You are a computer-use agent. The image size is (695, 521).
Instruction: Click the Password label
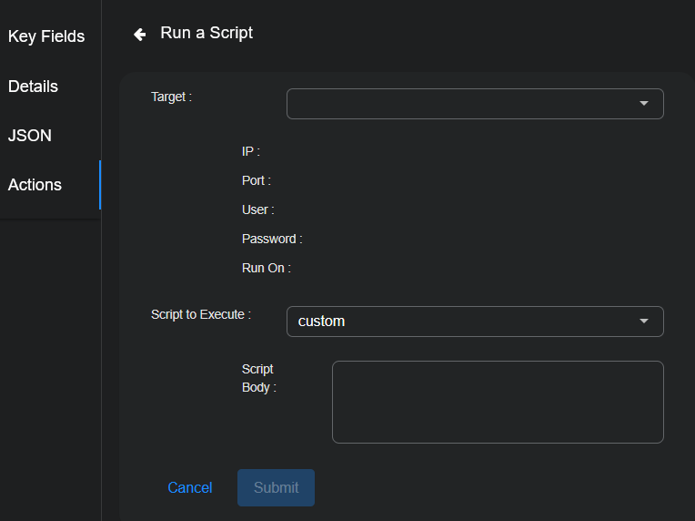272,239
